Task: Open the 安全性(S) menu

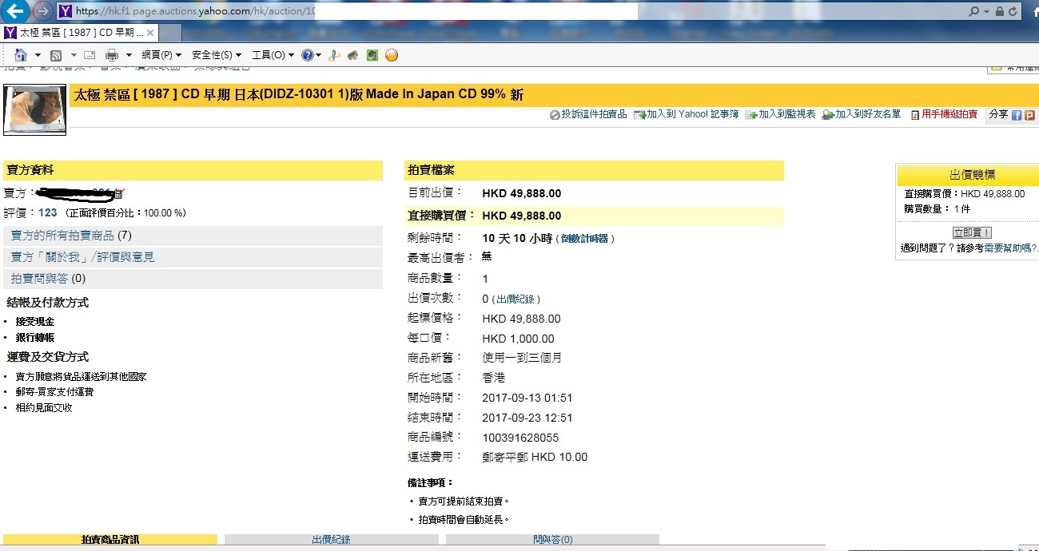Action: click(217, 55)
